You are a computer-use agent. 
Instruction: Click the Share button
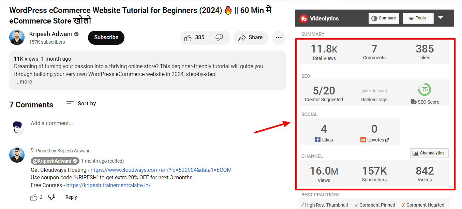point(251,38)
